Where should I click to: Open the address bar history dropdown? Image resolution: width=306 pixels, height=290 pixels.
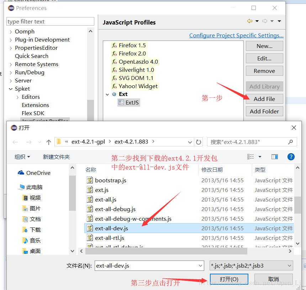[x=190, y=142]
